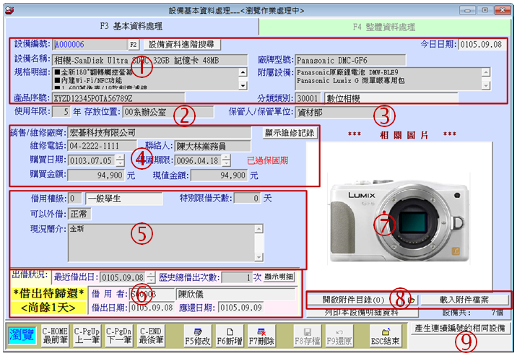
Task: Click the 保管人/保管單位 field 資材部
Action: [x=344, y=113]
